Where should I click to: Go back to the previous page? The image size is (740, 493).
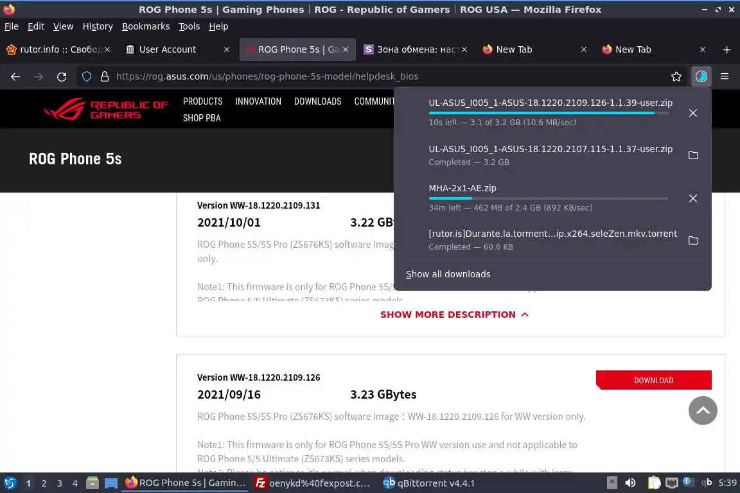pos(15,76)
